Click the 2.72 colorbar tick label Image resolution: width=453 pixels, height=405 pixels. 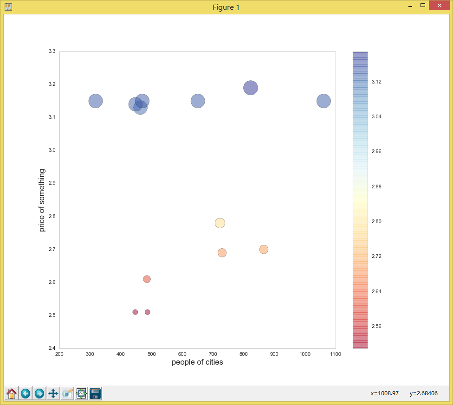tap(376, 257)
